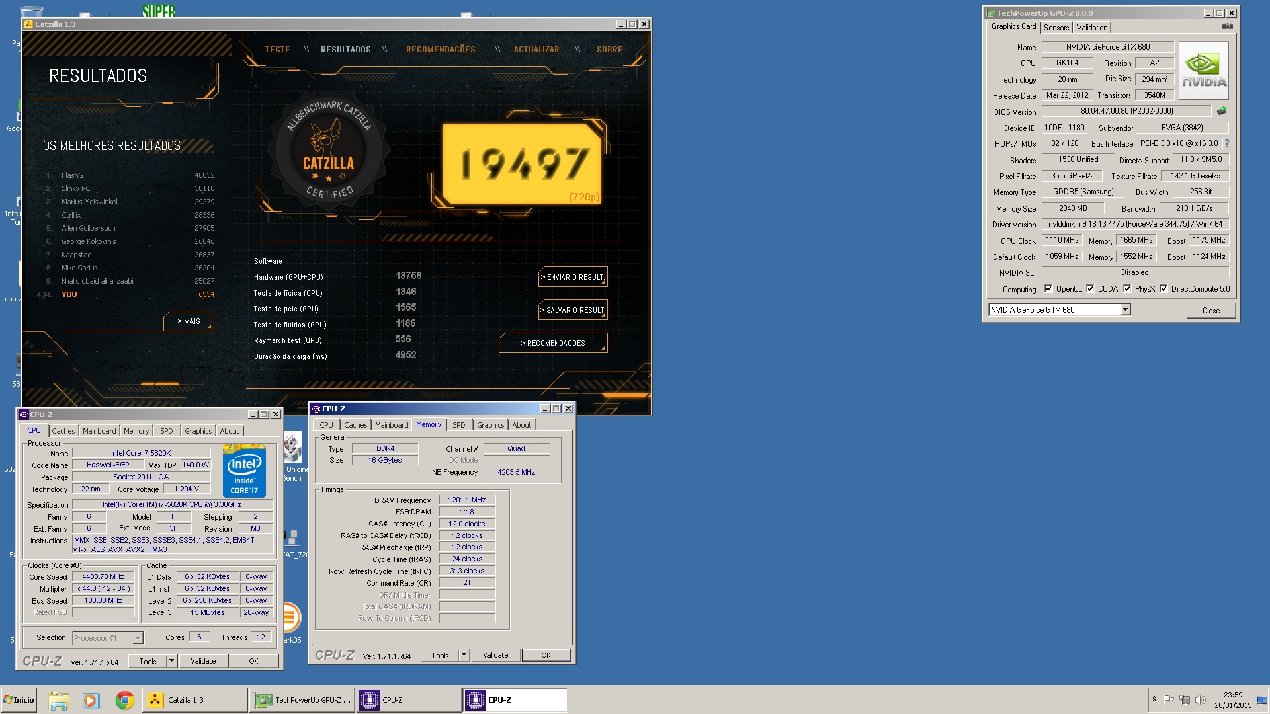Click the Driver Version field in GPU-Z

1135,224
